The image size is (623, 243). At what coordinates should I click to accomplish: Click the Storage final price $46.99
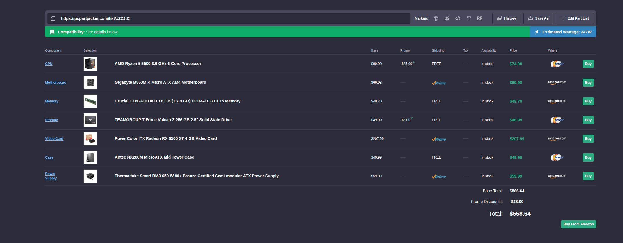tap(516, 120)
